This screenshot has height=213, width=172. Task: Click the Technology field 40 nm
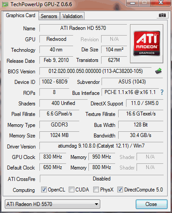pos(56,50)
